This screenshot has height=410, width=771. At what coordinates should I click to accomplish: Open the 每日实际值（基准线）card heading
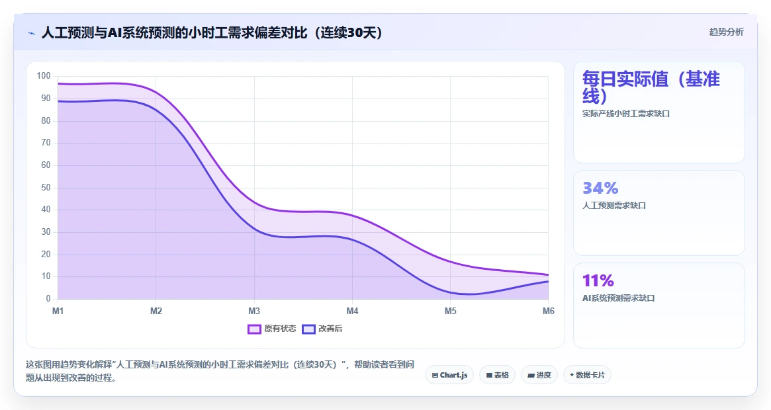coord(651,87)
